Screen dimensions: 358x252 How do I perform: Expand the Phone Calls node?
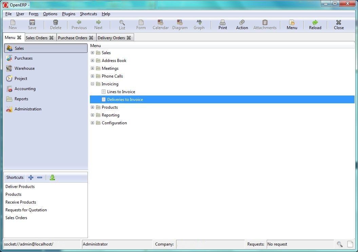92,76
